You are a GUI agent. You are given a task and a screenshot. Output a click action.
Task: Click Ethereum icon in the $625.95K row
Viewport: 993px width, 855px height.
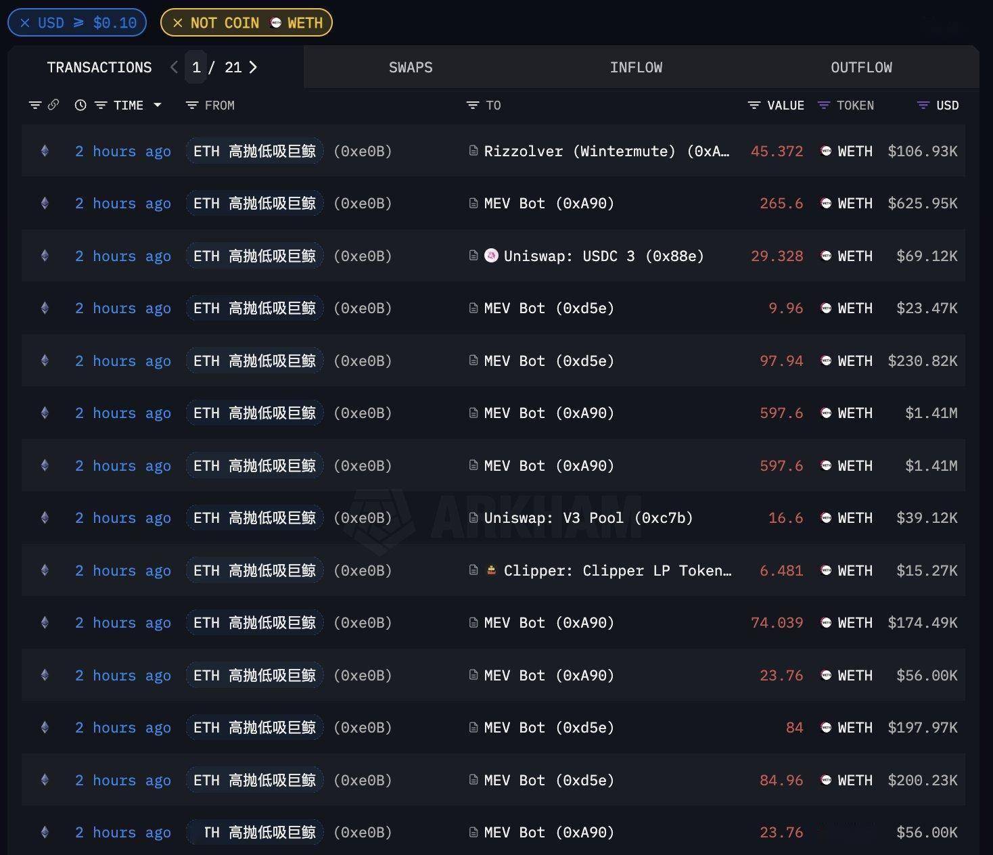pyautogui.click(x=45, y=203)
